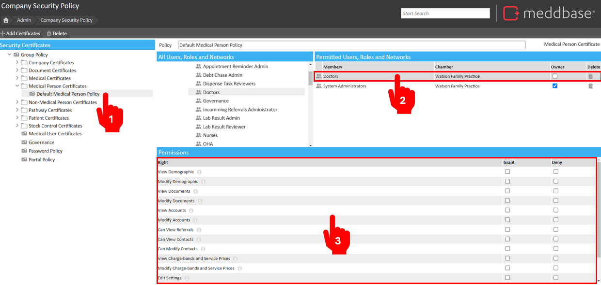
Task: Click the Password Policy certificate icon
Action: 24,151
